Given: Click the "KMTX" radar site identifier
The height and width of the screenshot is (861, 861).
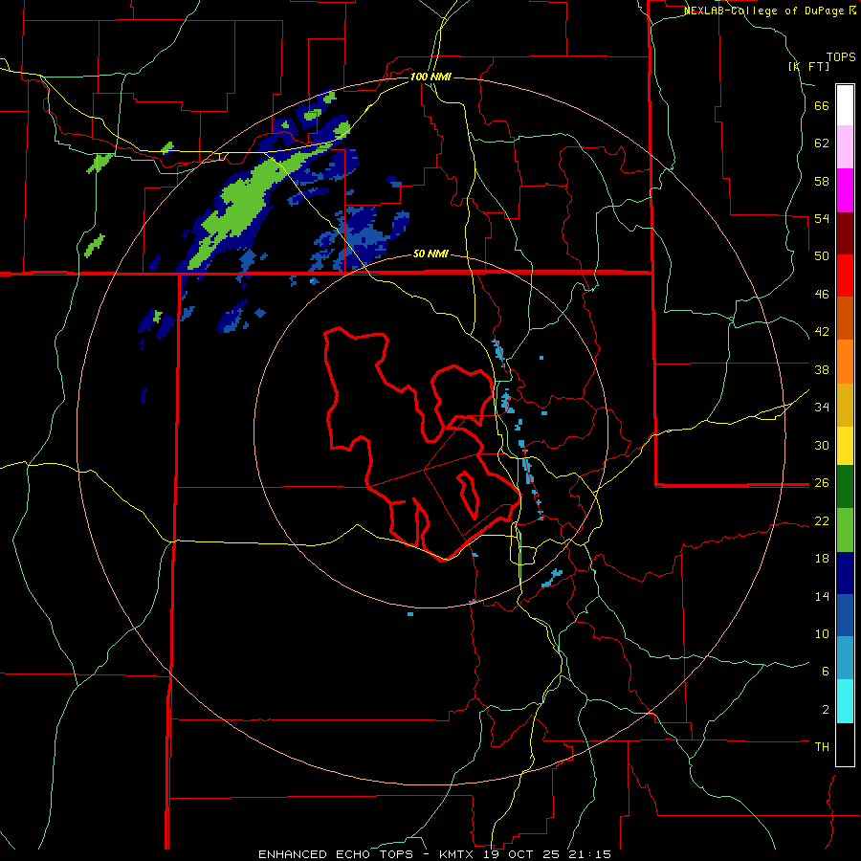Looking at the screenshot, I should coord(455,854).
